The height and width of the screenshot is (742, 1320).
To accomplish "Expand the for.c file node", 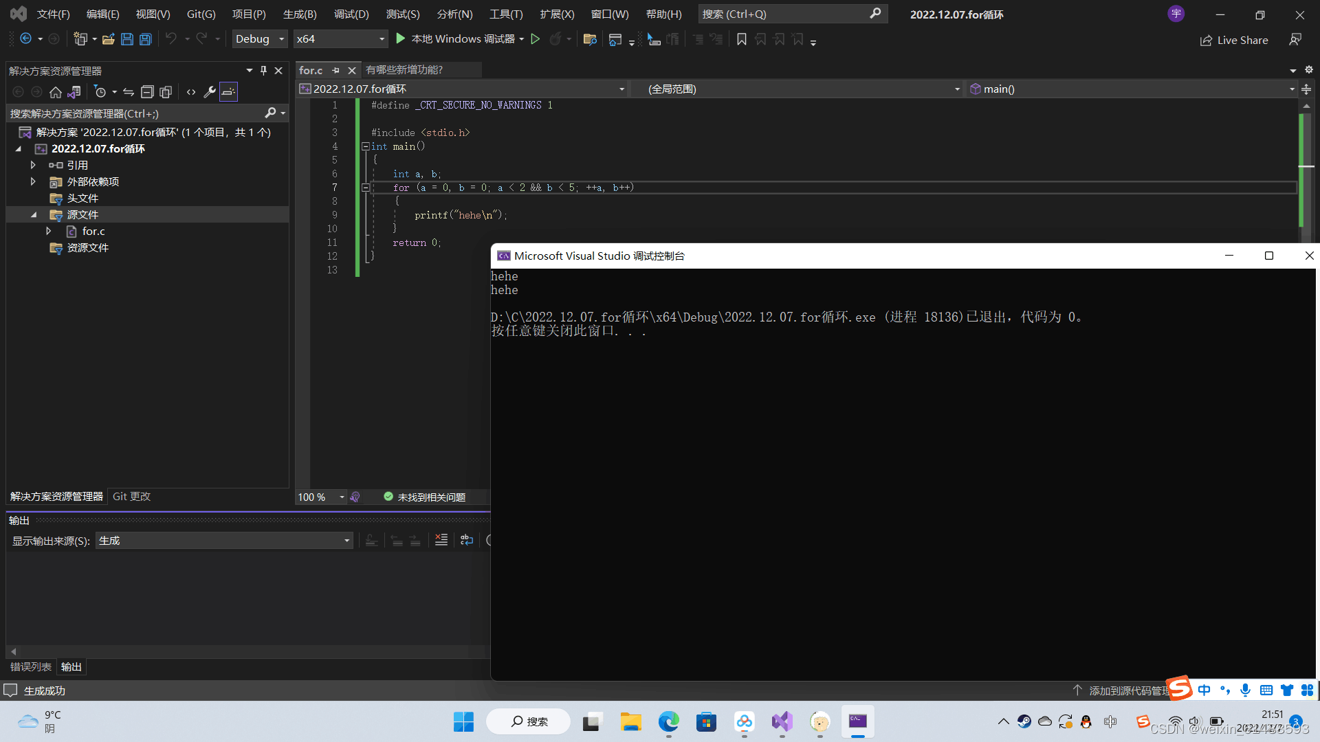I will (48, 231).
